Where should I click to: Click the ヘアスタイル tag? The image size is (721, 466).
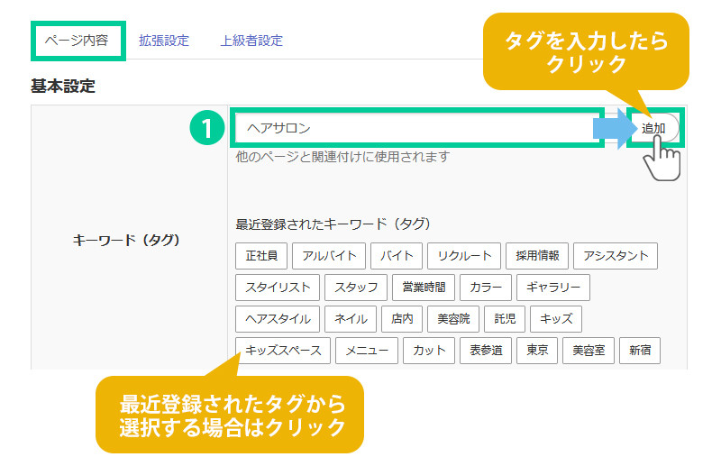(x=278, y=319)
